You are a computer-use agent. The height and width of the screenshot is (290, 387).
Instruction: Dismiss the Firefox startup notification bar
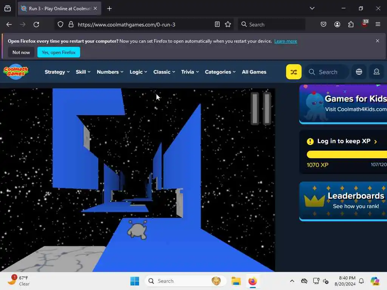378,41
